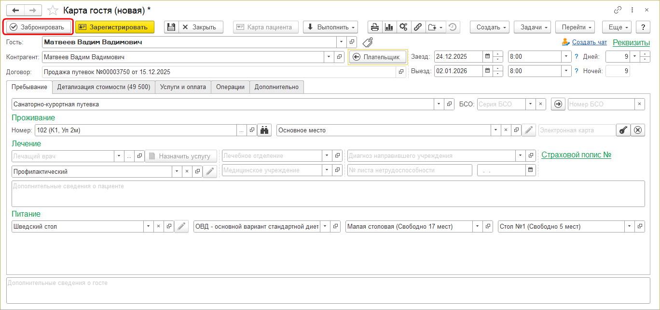660x310 pixels.
Task: Increase the Дней value with stepper
Action: 645,54
